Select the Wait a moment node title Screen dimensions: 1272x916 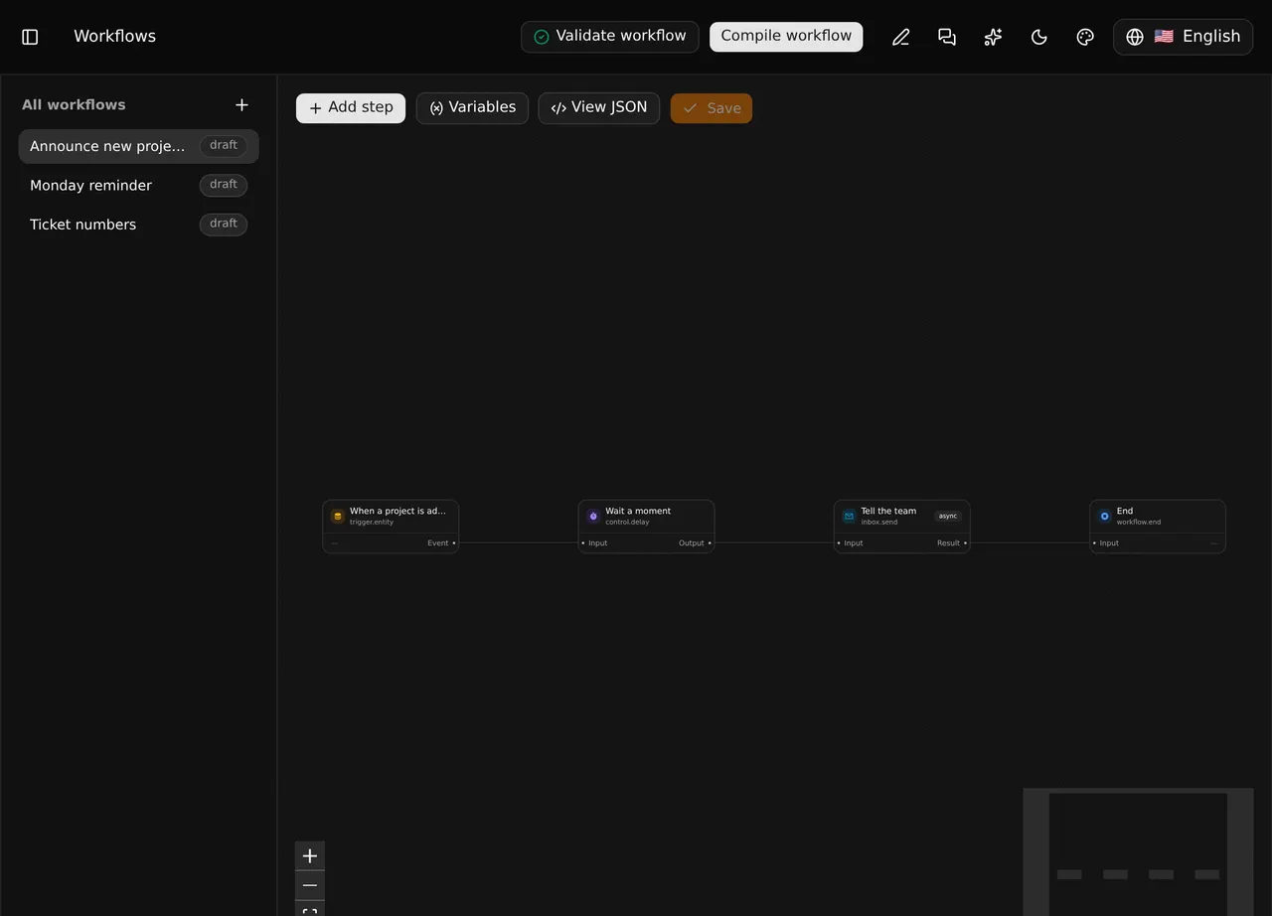(638, 512)
